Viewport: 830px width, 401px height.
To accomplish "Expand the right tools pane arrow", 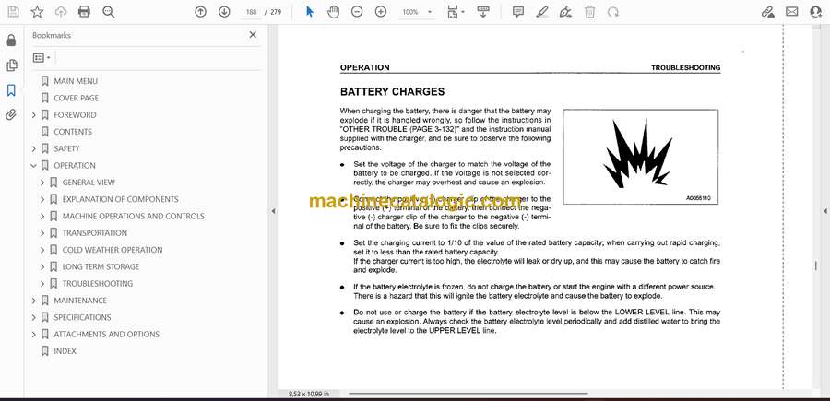I will tap(824, 211).
